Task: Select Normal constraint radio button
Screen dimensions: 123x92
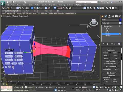Action: (x=111, y=82)
